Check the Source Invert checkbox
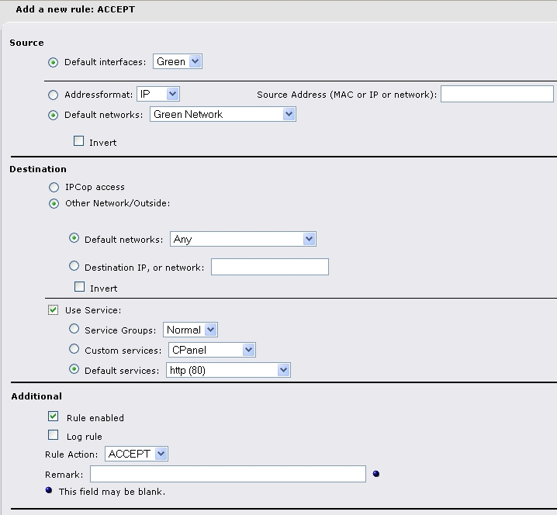 (x=78, y=141)
